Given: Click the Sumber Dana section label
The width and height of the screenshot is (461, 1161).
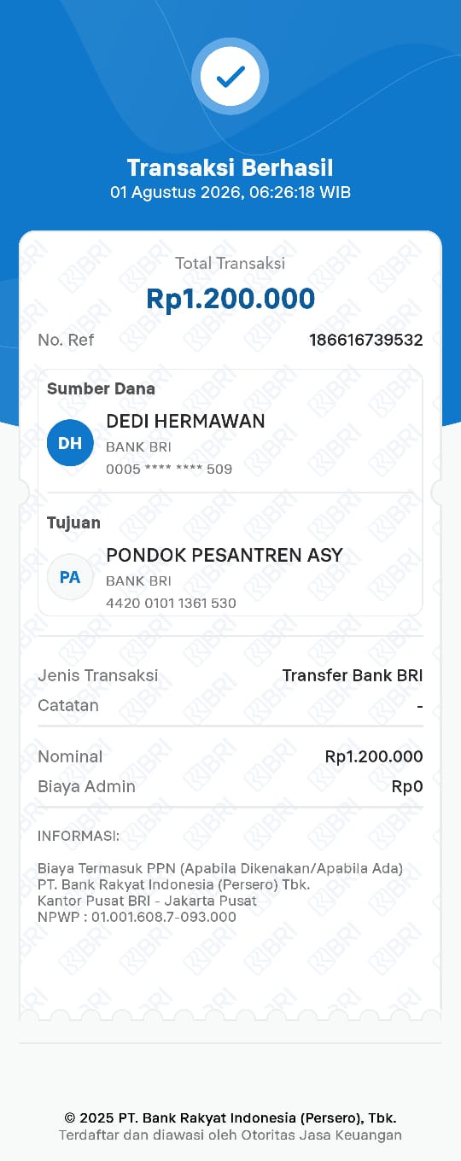Looking at the screenshot, I should click(x=101, y=388).
